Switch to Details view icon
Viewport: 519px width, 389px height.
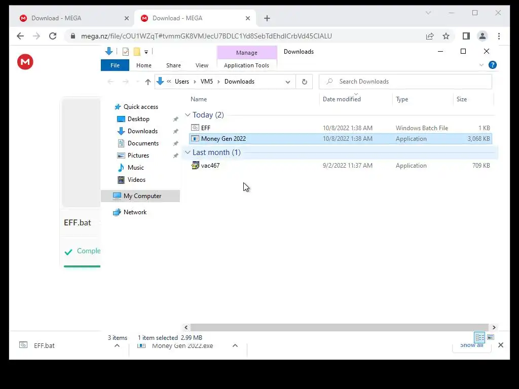[479, 337]
